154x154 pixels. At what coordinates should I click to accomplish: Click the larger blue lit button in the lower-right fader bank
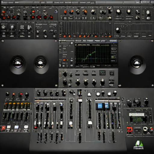click(100, 106)
